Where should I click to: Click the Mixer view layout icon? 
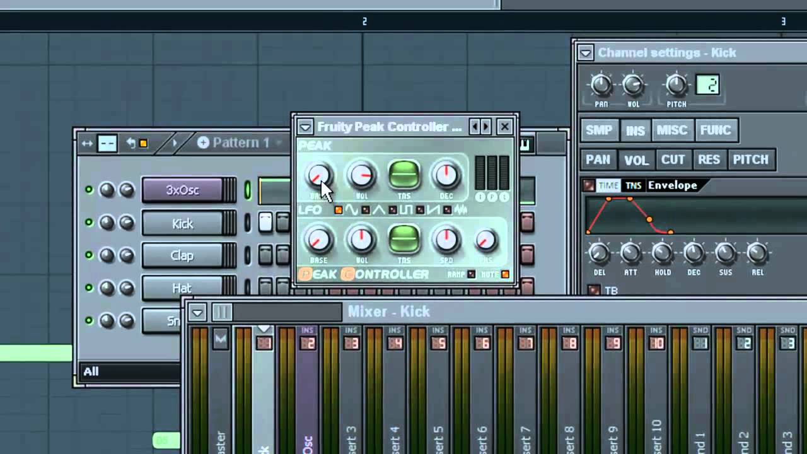(x=222, y=312)
